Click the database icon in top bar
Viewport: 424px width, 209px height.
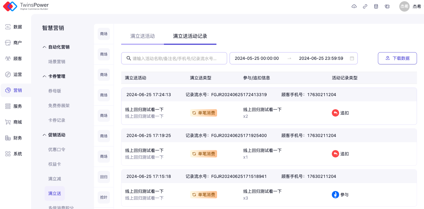[376, 6]
